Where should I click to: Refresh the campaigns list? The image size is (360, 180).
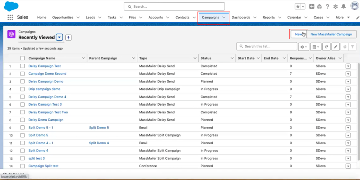[326, 47]
